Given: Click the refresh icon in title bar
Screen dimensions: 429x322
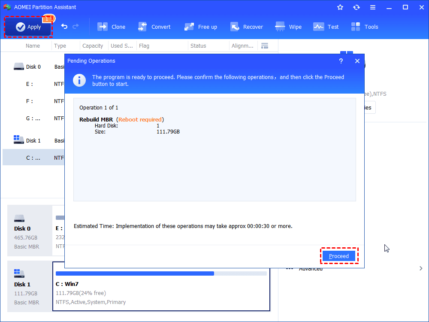Looking at the screenshot, I should (x=356, y=7).
